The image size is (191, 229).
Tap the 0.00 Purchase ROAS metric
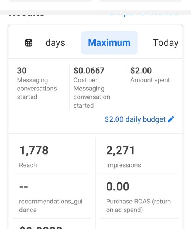pyautogui.click(x=139, y=197)
